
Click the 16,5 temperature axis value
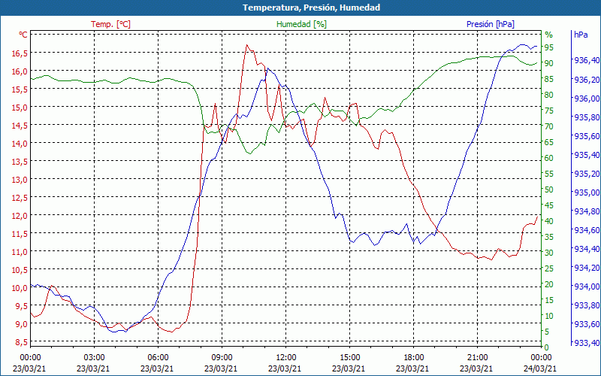pyautogui.click(x=20, y=53)
